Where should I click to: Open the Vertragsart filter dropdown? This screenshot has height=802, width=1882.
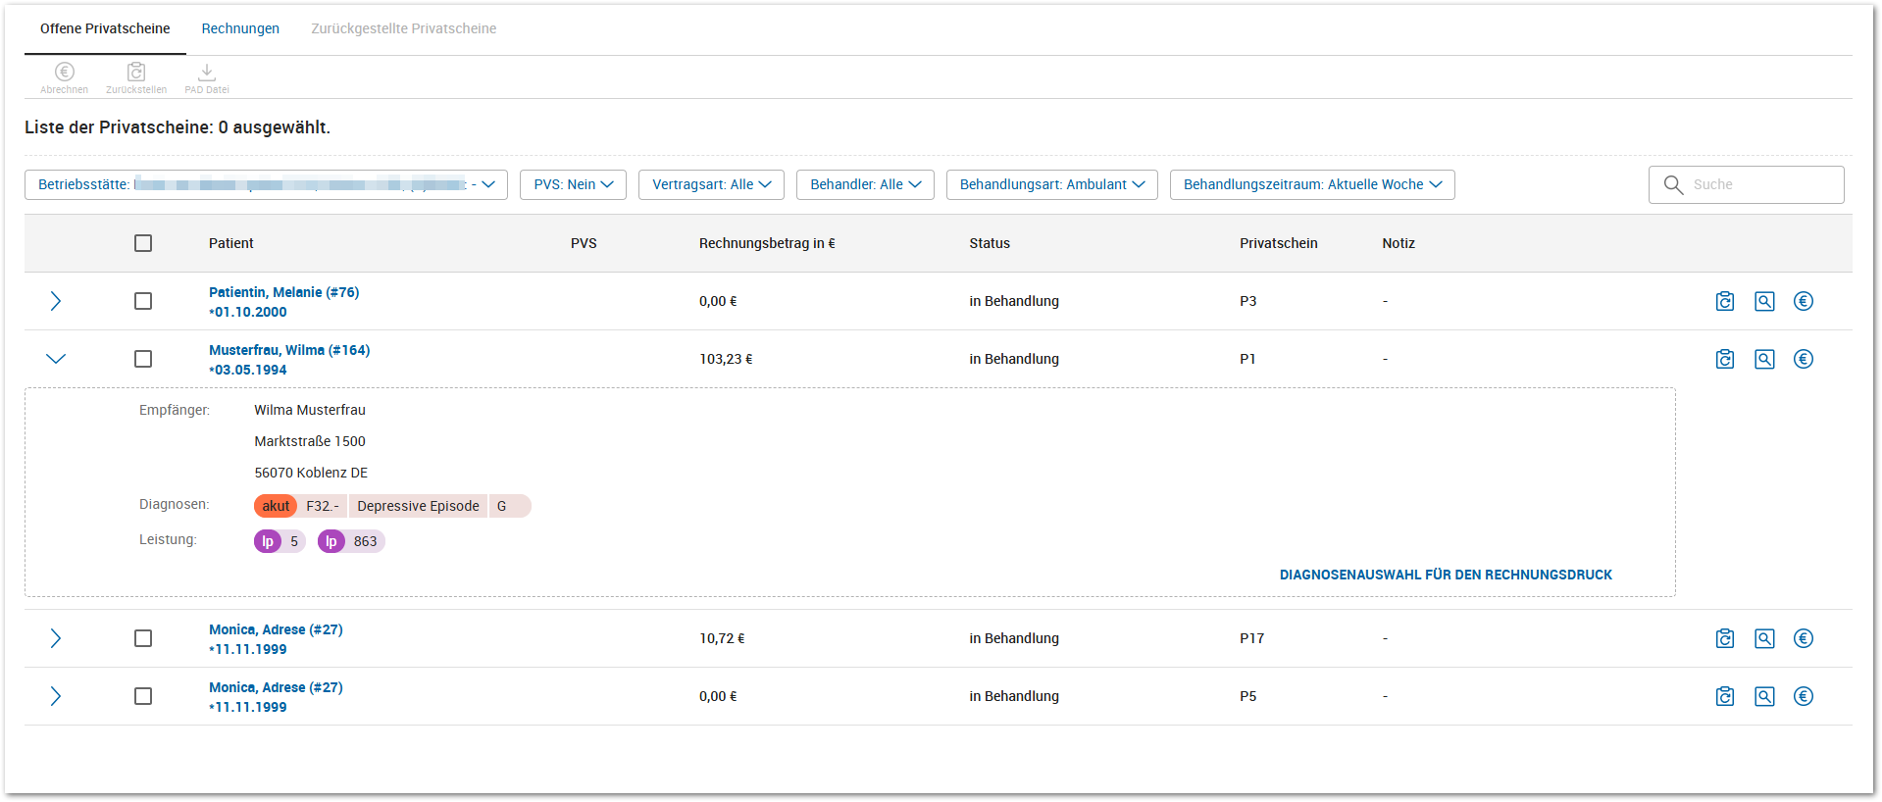(711, 184)
